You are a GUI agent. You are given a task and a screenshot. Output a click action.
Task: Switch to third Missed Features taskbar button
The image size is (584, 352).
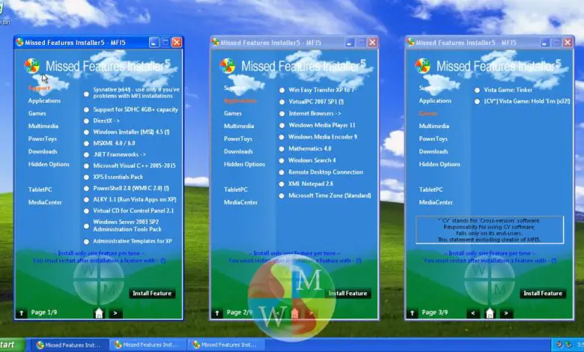point(226,345)
